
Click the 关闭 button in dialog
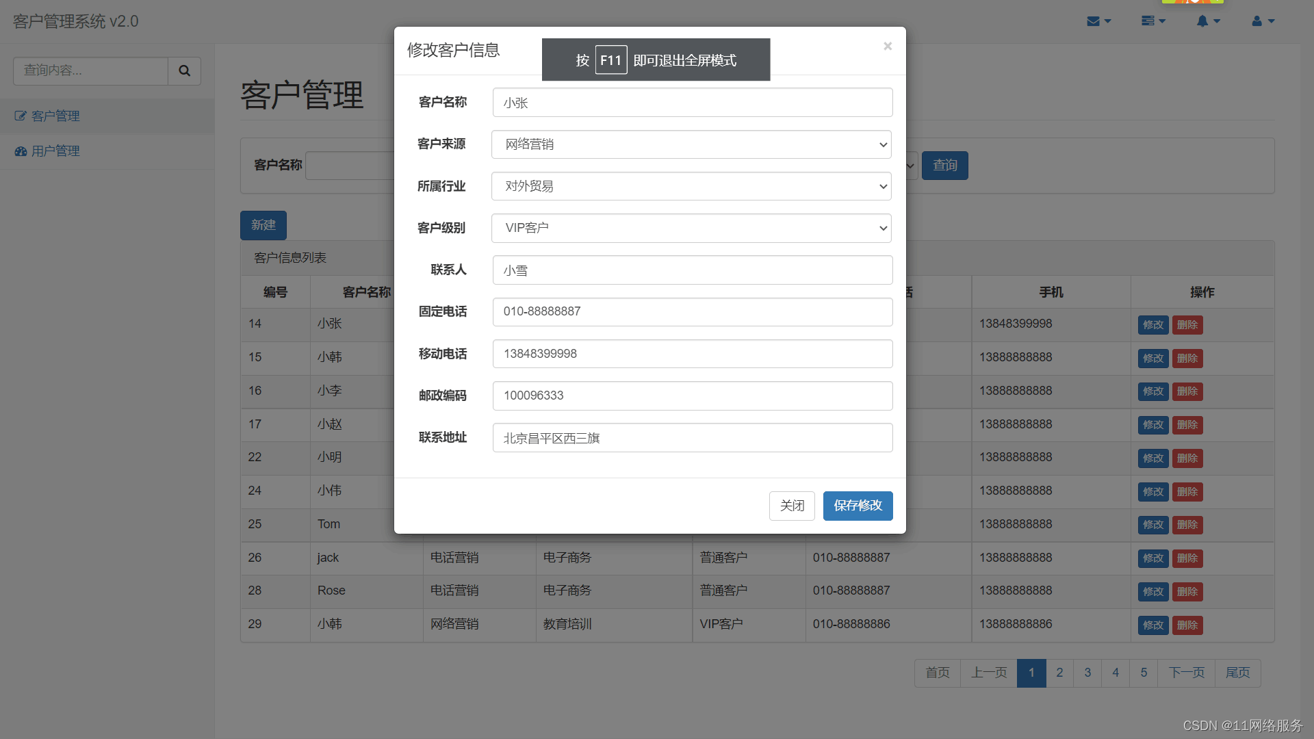click(792, 506)
